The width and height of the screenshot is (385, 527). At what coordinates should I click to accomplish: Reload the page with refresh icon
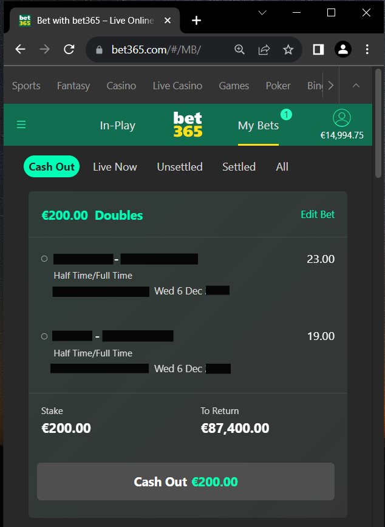(69, 49)
